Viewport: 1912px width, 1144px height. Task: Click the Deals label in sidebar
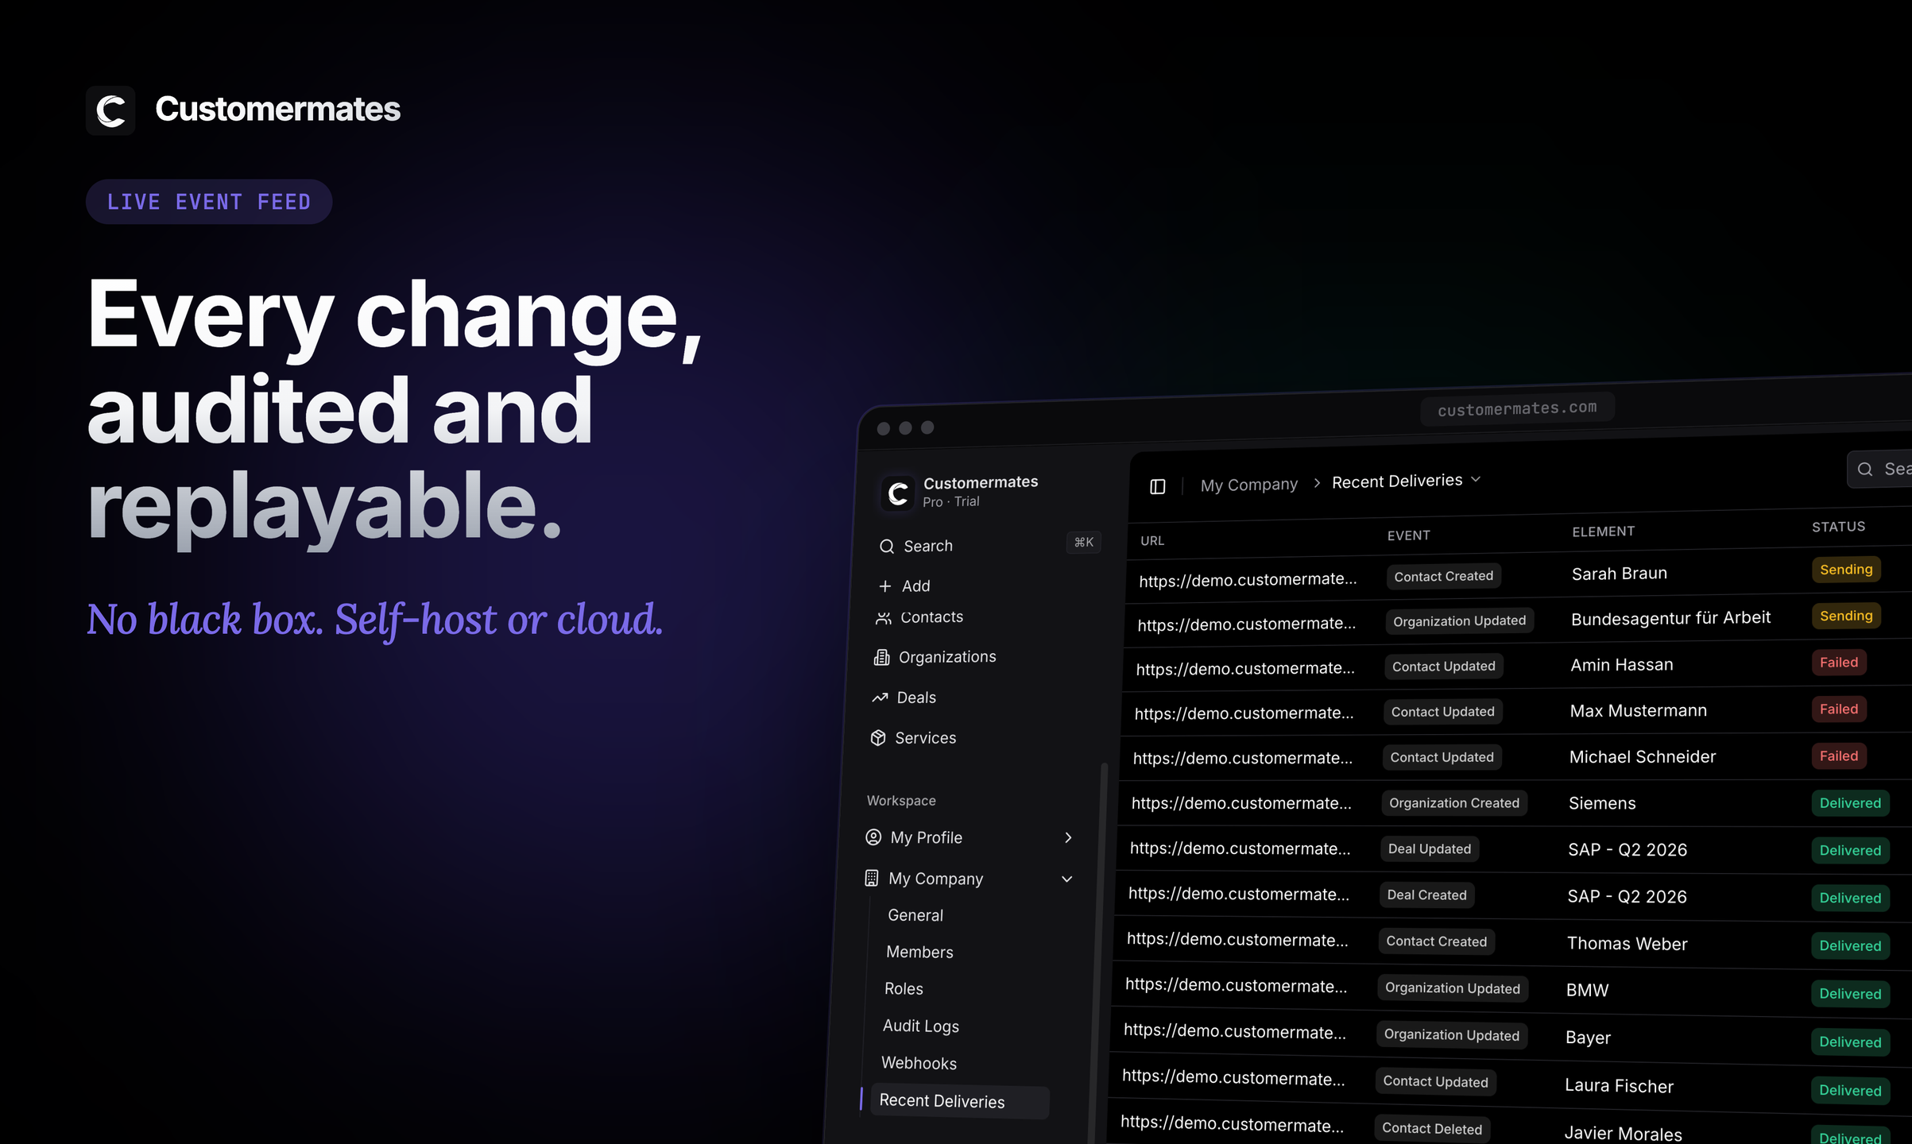point(916,698)
